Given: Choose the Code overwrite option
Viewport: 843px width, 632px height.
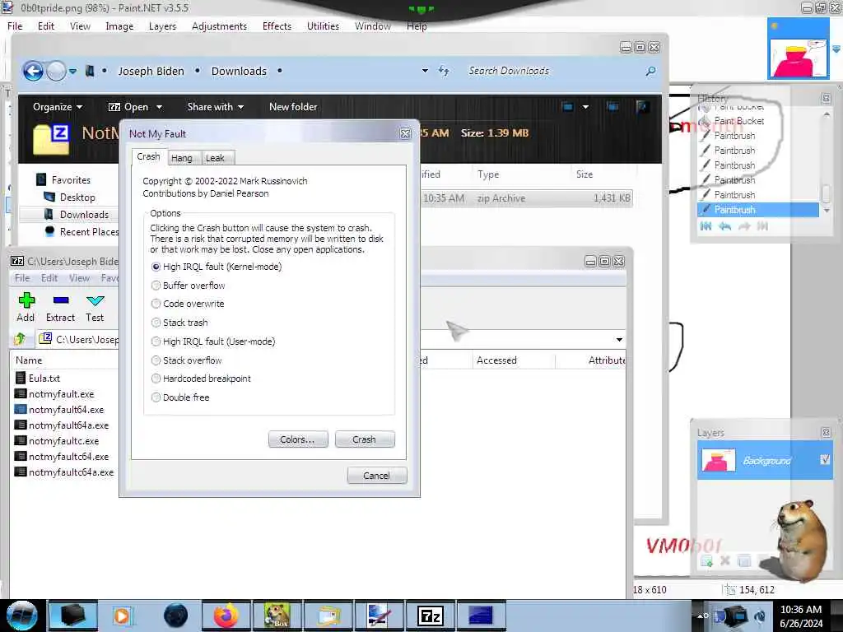Looking at the screenshot, I should click(188, 304).
